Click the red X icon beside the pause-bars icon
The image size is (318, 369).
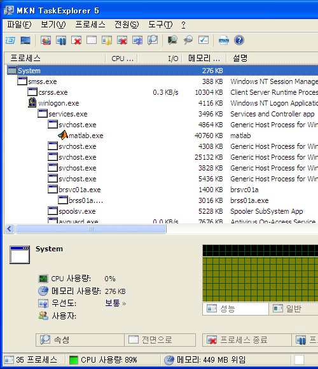[76, 40]
